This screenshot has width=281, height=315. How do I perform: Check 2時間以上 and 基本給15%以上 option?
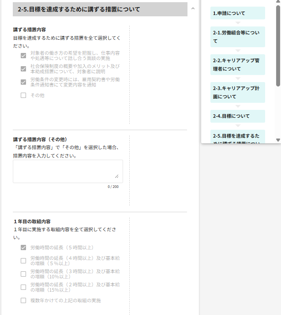(23, 287)
